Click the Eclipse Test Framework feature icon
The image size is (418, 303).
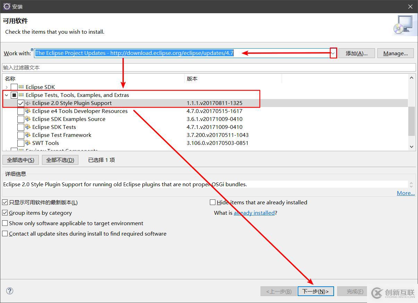tap(28, 135)
